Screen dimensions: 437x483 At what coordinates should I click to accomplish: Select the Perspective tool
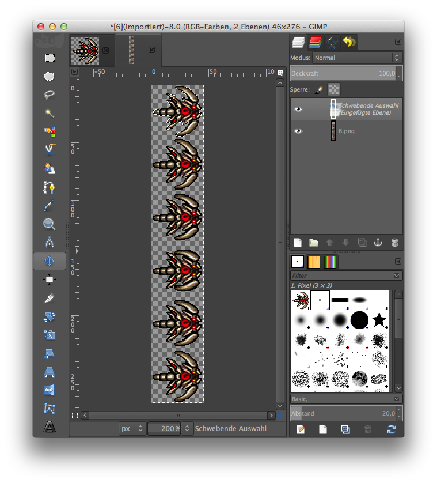[x=50, y=372]
